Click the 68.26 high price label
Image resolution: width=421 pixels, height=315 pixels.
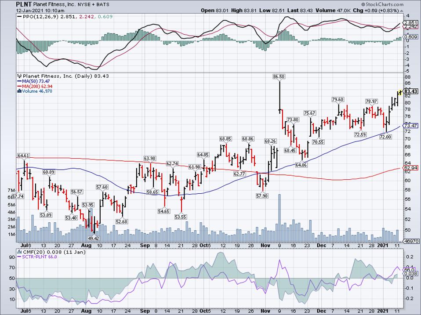point(270,141)
